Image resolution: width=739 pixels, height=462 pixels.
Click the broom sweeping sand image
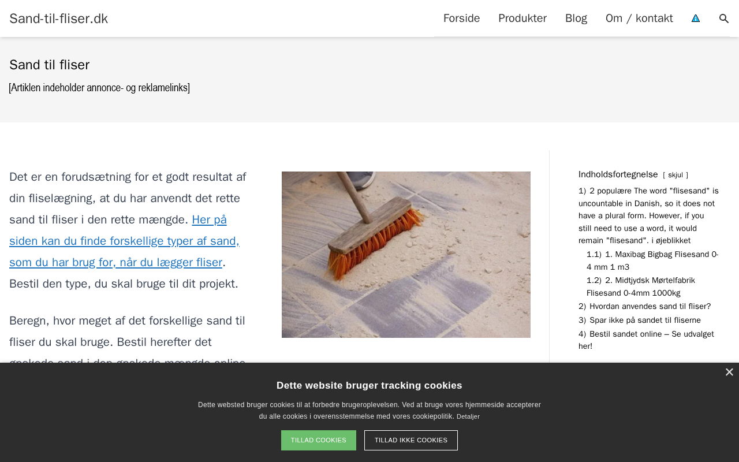(406, 255)
